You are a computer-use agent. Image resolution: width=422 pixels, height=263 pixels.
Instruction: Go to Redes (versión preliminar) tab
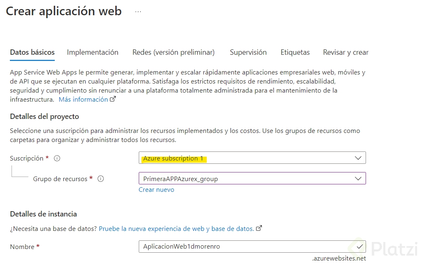[x=173, y=52]
